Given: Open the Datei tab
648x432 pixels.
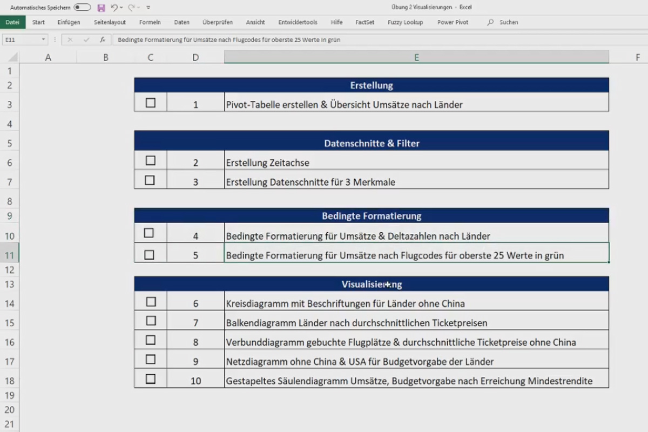Looking at the screenshot, I should 12,22.
